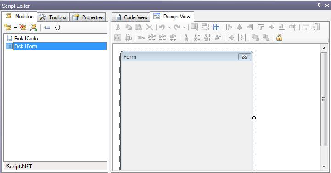Delete module using red X scroll icon
This screenshot has width=331, height=173.
pyautogui.click(x=22, y=28)
